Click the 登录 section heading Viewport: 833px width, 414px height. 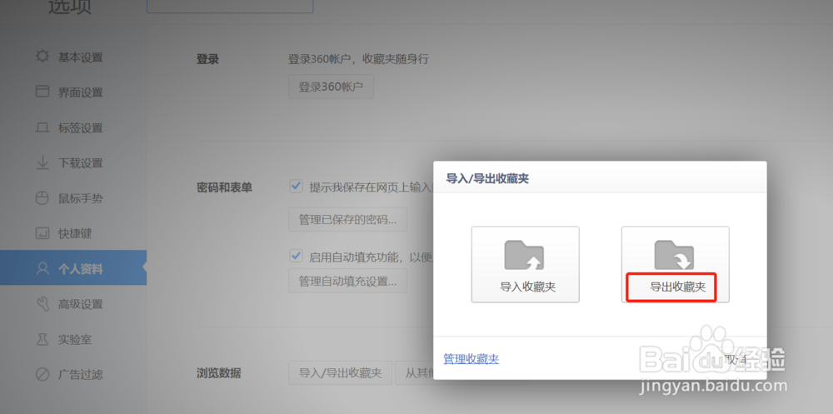207,59
